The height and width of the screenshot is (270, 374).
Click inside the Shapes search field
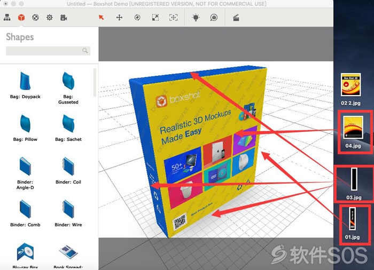(x=48, y=51)
